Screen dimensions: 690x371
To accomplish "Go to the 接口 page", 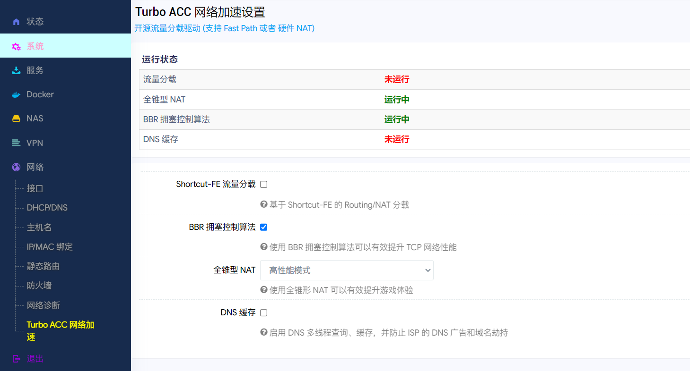I will [x=35, y=188].
